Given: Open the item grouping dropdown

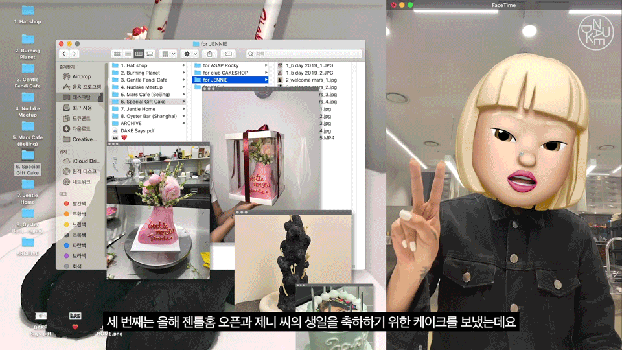Looking at the screenshot, I should click(168, 54).
